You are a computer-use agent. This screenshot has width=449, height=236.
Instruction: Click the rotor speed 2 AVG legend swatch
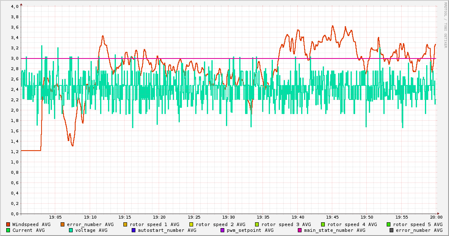191,224
